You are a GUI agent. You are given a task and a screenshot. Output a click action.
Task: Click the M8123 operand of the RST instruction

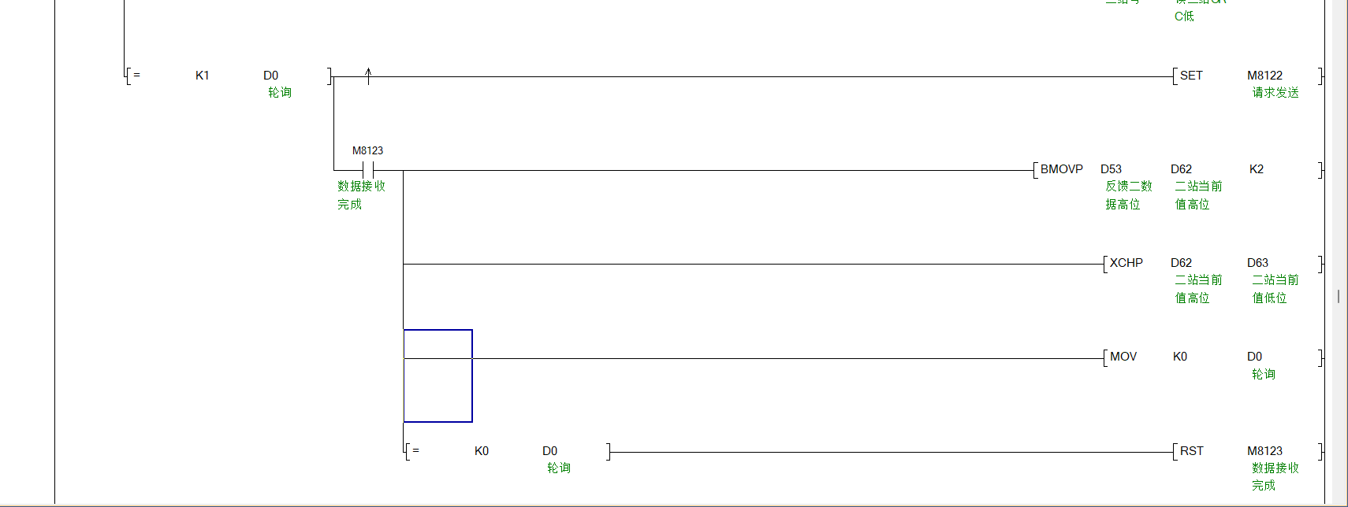point(1264,451)
